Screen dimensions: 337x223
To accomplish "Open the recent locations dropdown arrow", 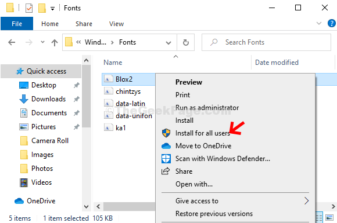I will pos(42,42).
